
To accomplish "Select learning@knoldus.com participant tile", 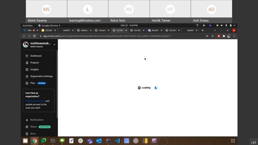I will (x=88, y=11).
